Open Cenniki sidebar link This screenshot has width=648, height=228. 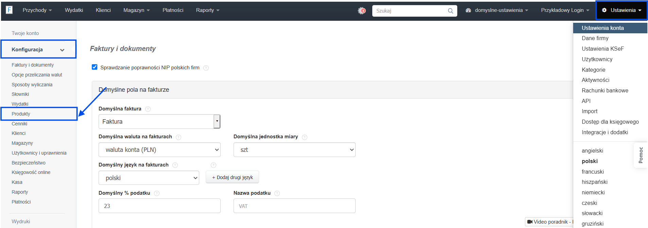pos(19,124)
